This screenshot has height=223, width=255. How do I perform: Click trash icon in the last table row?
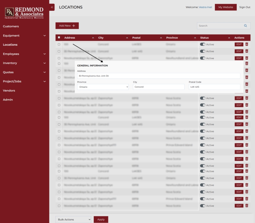[247, 206]
